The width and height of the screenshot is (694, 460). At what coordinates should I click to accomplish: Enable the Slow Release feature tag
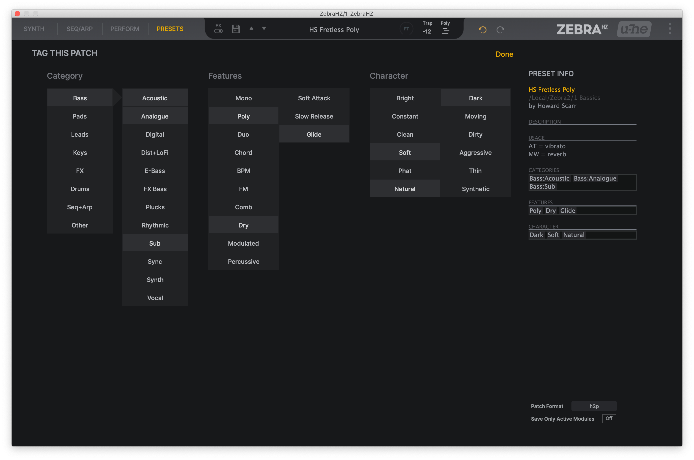click(x=314, y=116)
